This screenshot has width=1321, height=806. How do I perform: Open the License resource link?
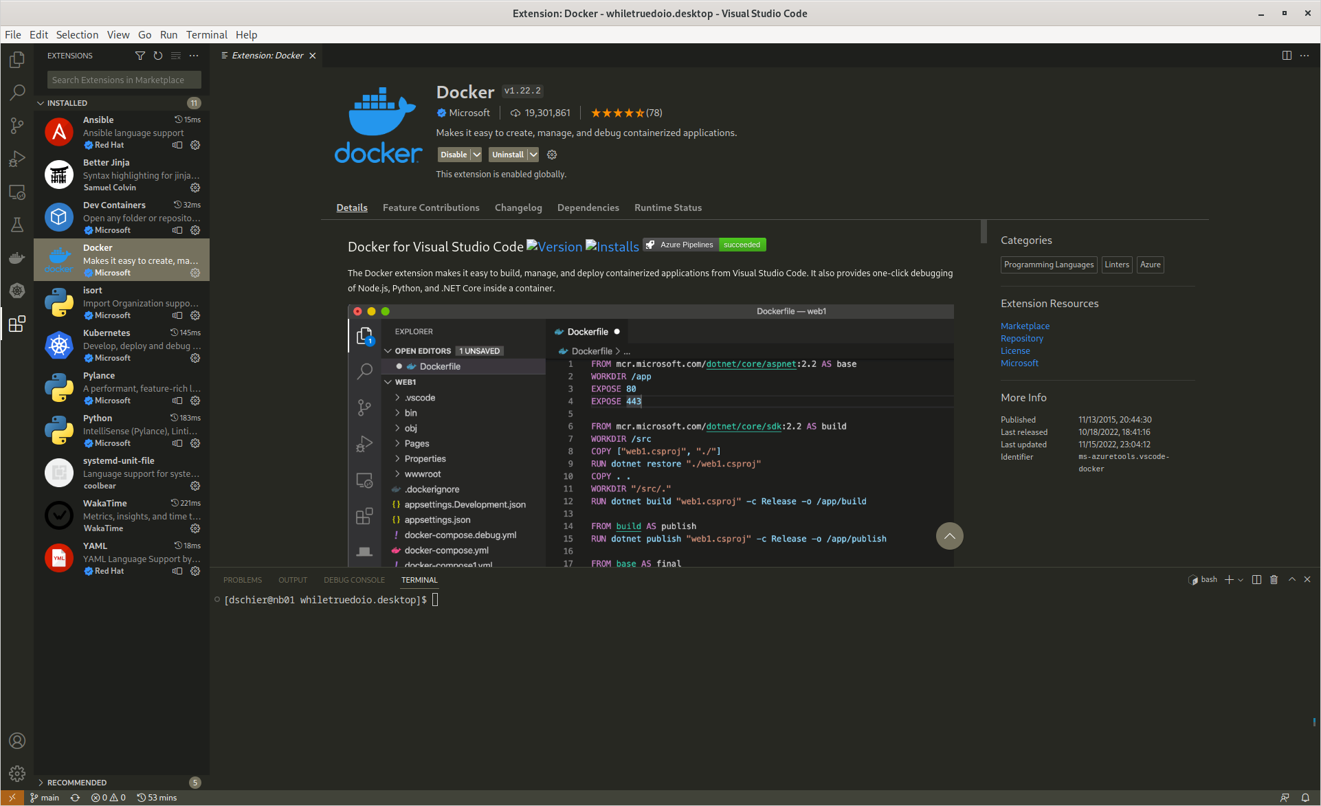pos(1015,350)
